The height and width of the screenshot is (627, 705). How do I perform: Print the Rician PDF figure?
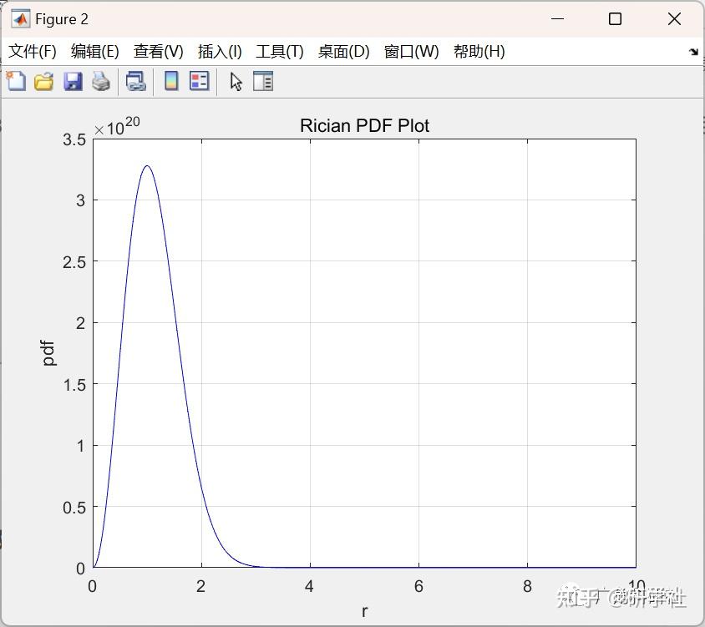pyautogui.click(x=101, y=81)
